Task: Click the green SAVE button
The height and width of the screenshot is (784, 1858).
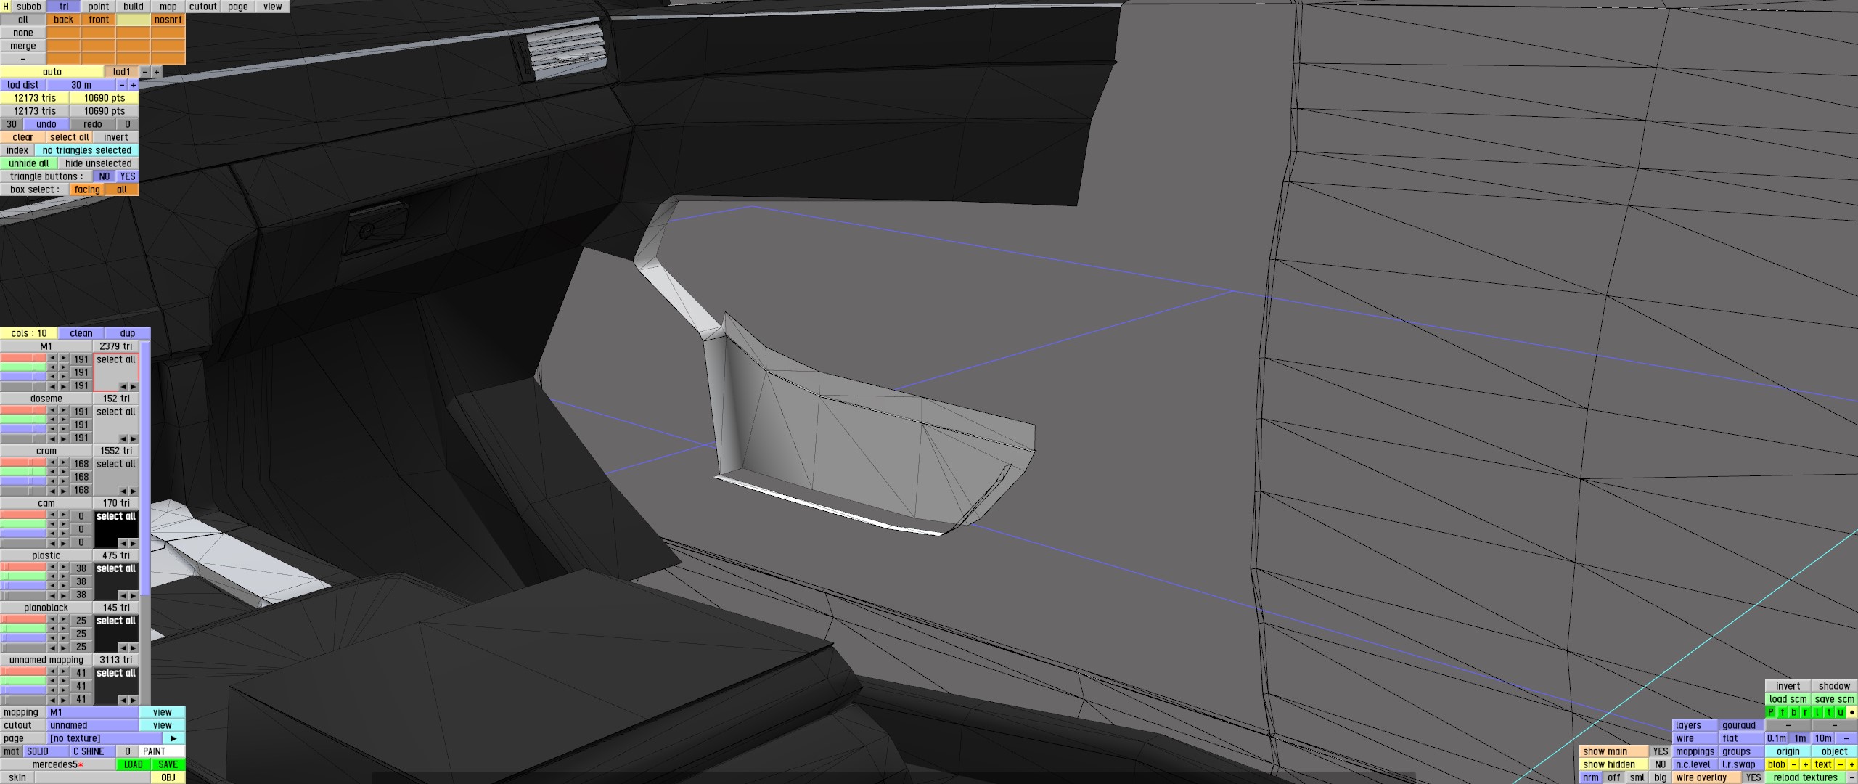Action: click(168, 764)
